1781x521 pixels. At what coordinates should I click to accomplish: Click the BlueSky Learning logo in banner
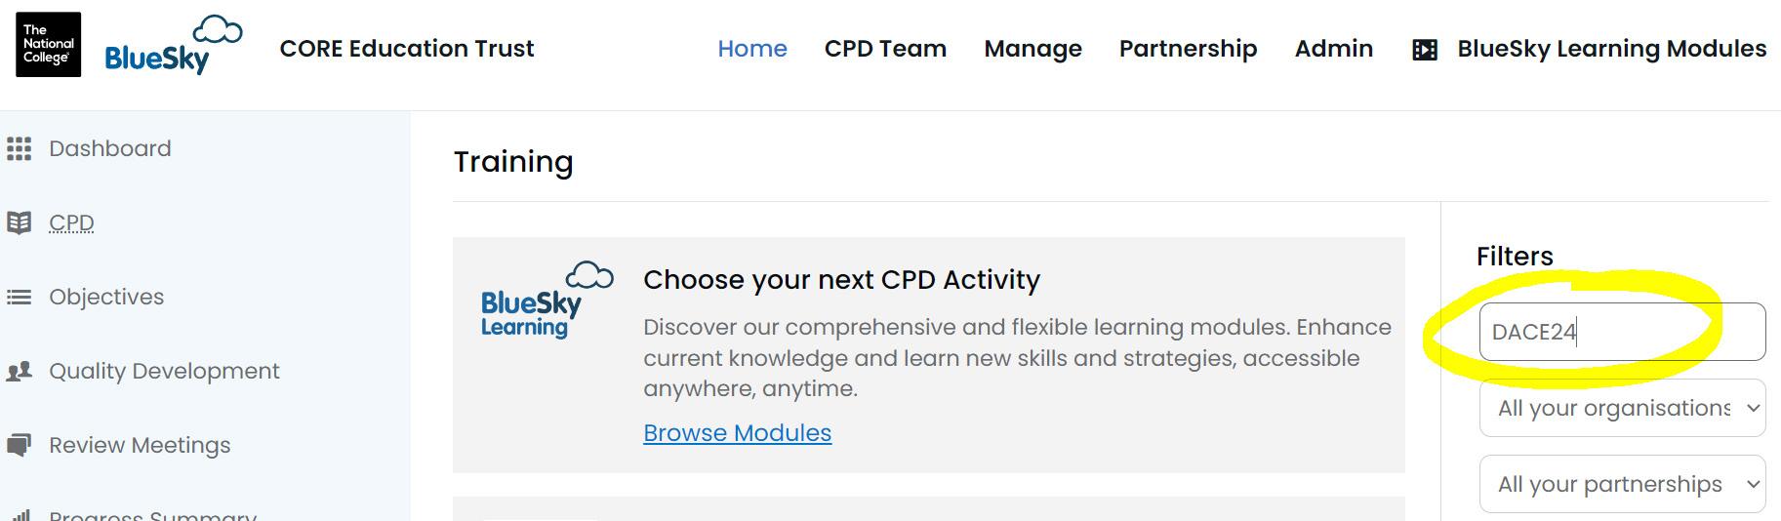[x=546, y=301]
